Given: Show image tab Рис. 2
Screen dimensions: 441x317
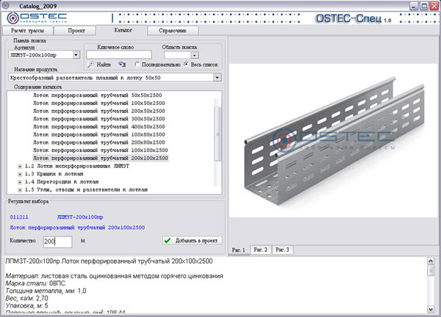Looking at the screenshot, I should point(261,250).
